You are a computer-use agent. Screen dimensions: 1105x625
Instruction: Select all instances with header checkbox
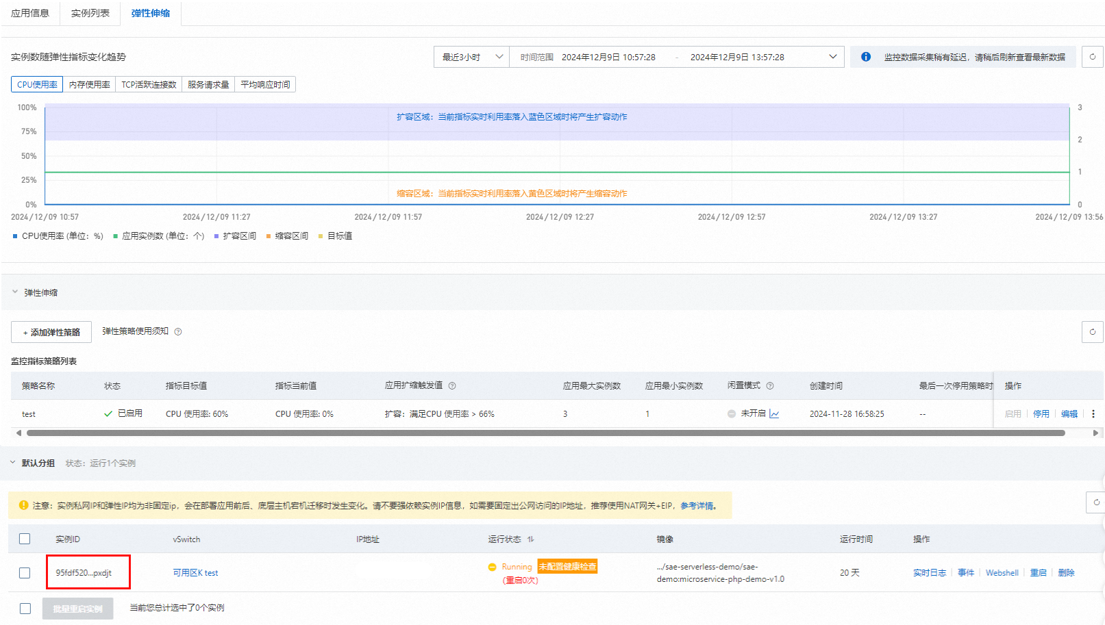[x=25, y=539]
